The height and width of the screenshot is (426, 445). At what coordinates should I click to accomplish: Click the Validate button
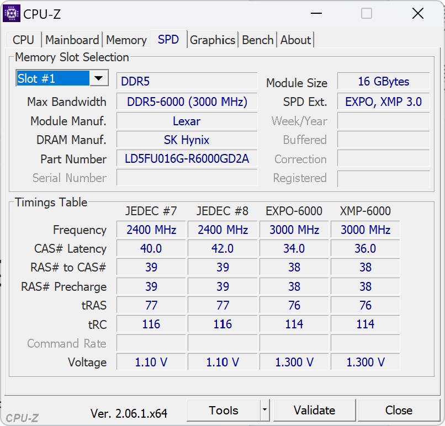tap(314, 410)
